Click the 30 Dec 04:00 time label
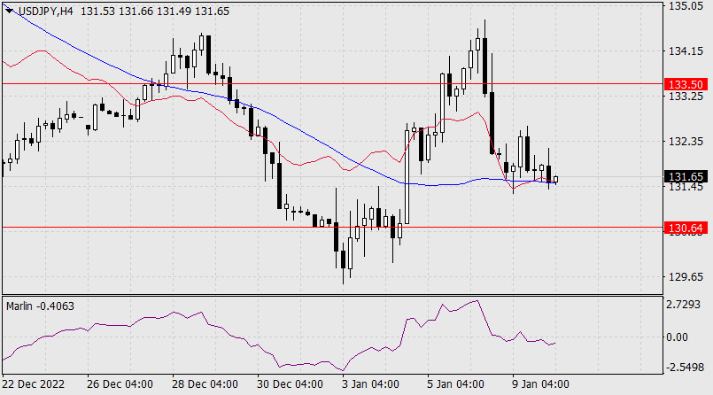 pos(291,384)
